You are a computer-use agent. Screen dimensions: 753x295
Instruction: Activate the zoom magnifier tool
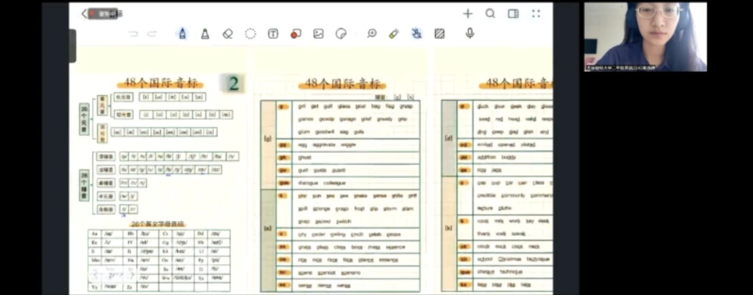[x=372, y=33]
